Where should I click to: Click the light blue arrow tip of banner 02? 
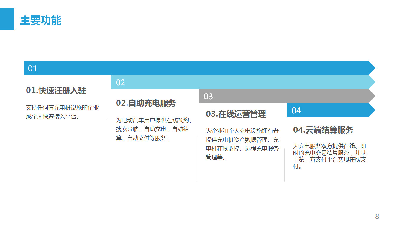click(372, 82)
